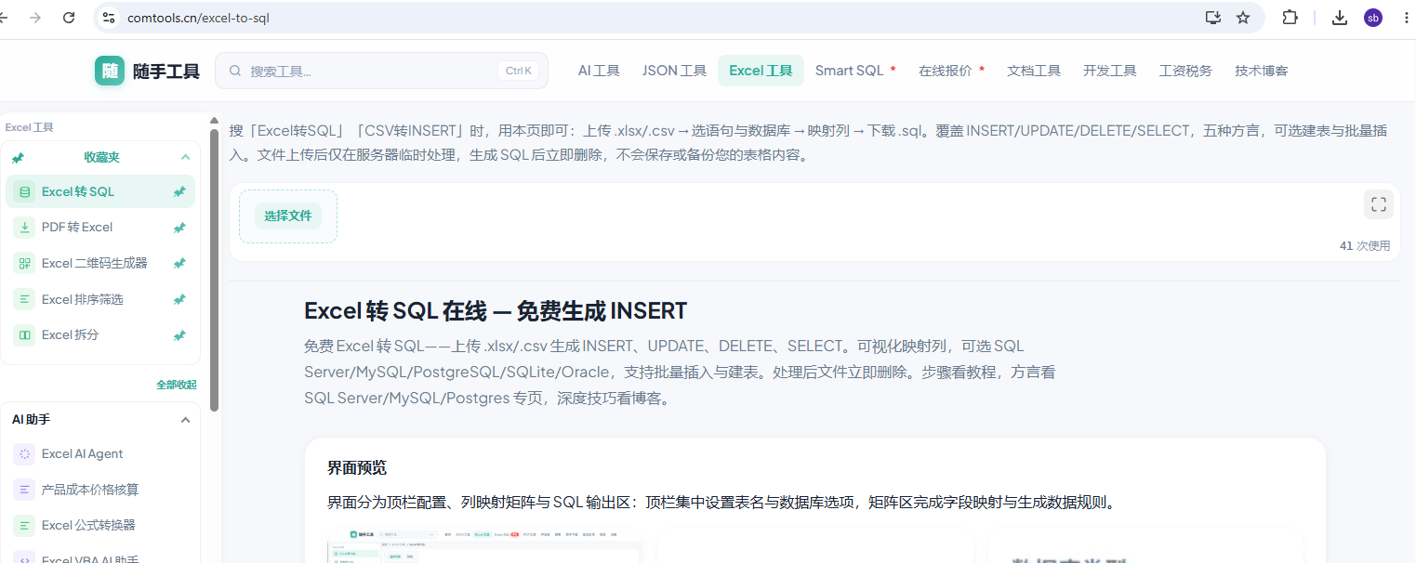Click the Excel 转 SQL 在线 heading
Viewport: 1416px width, 563px height.
pyautogui.click(x=496, y=310)
